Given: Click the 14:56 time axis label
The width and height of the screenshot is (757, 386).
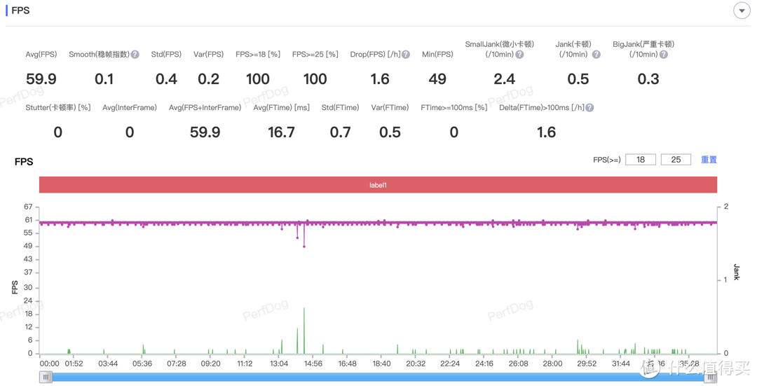Looking at the screenshot, I should tap(313, 364).
